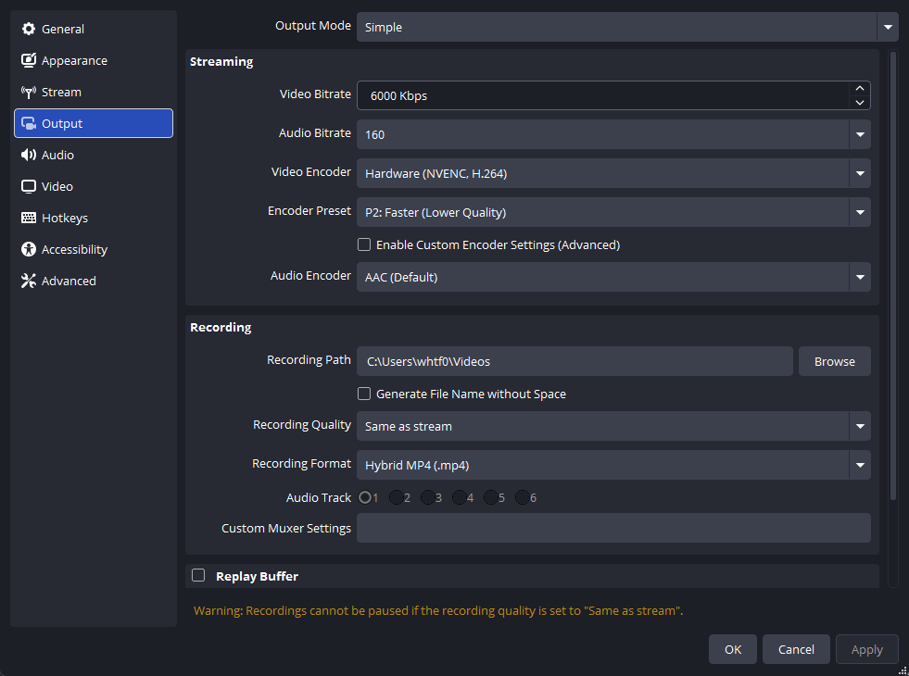Click the Advanced tools icon in sidebar
This screenshot has width=909, height=676.
point(29,281)
